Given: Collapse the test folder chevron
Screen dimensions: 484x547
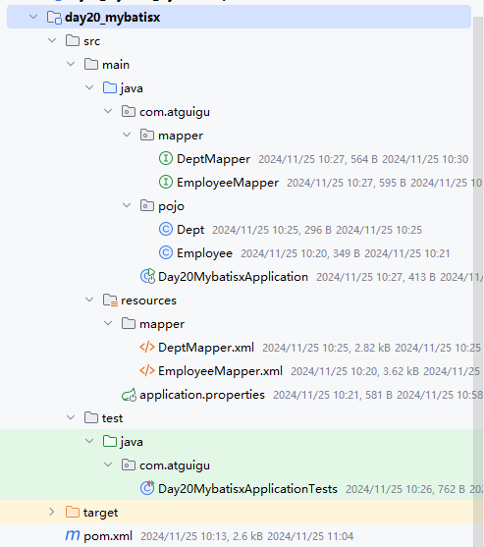Looking at the screenshot, I should click(x=71, y=417).
